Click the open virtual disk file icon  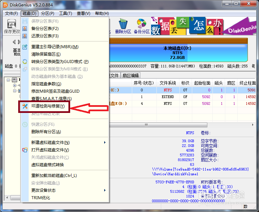point(25,150)
